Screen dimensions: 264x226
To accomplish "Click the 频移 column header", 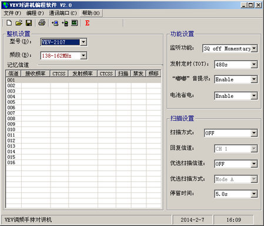I will click(153, 74).
